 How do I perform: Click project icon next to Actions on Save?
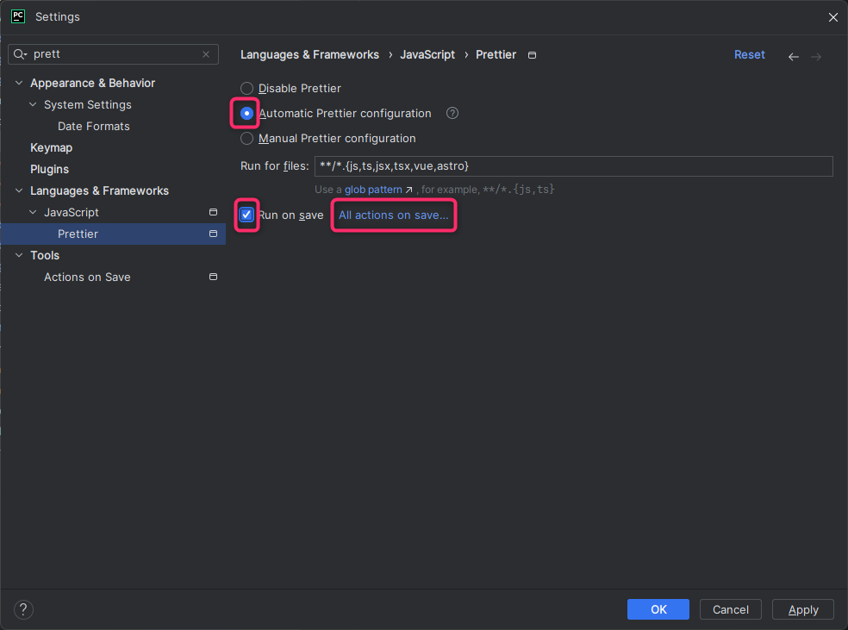tap(213, 277)
